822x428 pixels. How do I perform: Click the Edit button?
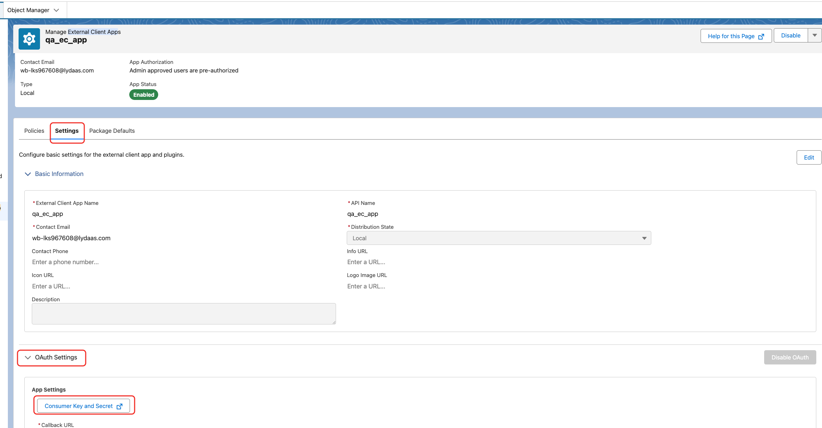point(808,157)
